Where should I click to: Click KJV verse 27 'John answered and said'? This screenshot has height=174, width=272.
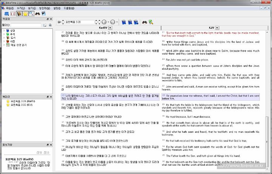click(x=210, y=88)
